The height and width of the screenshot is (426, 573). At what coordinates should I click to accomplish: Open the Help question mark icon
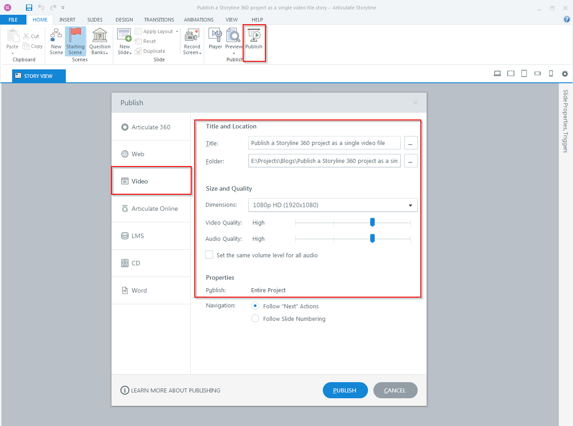point(567,20)
